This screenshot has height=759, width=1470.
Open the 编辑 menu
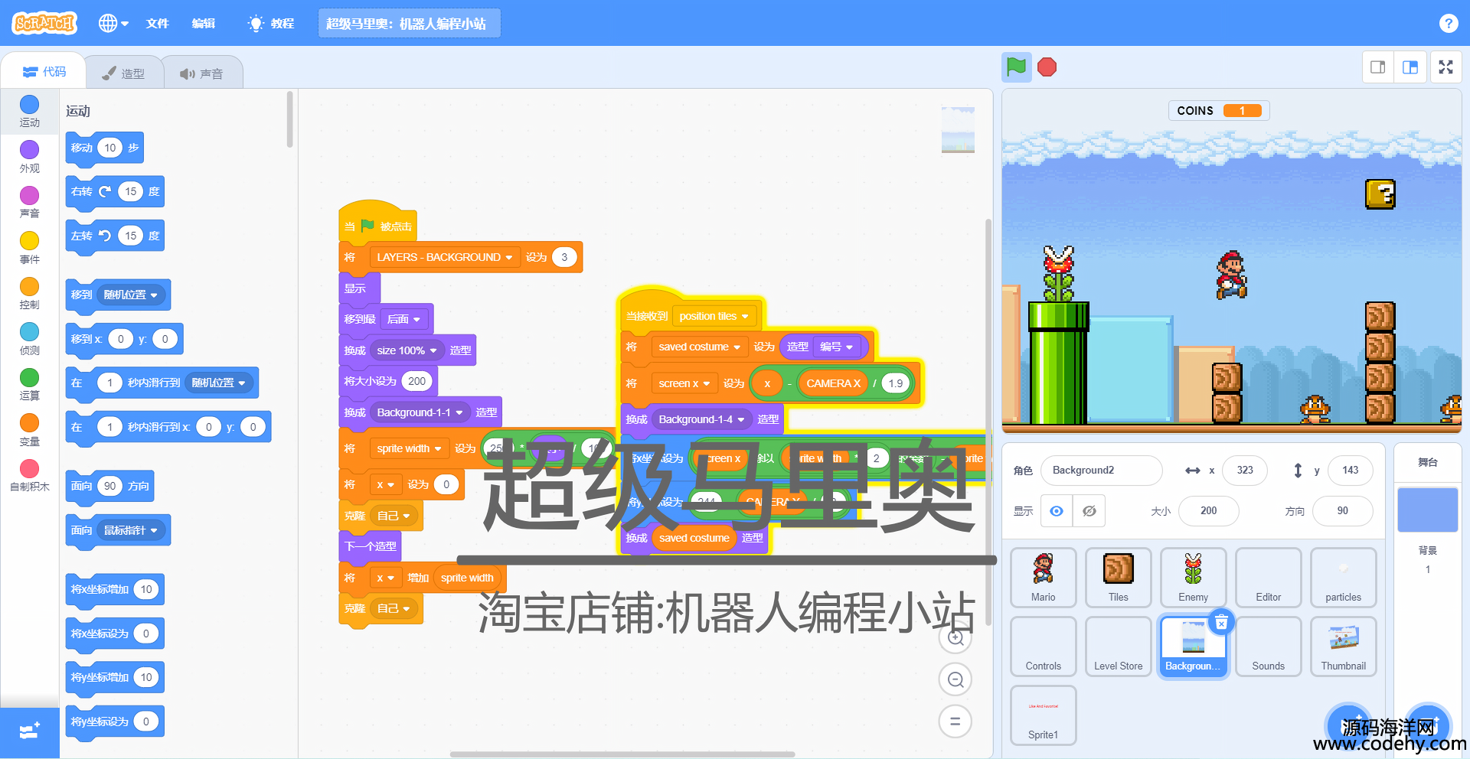pyautogui.click(x=204, y=23)
